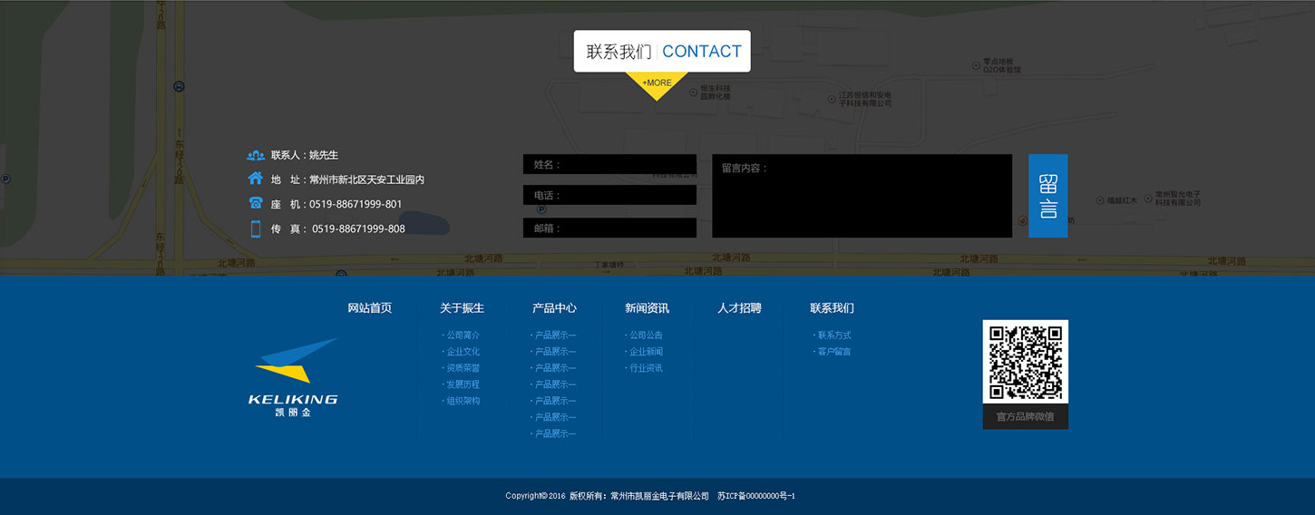Open the 客户留言 link
This screenshot has width=1315, height=515.
pyautogui.click(x=833, y=352)
